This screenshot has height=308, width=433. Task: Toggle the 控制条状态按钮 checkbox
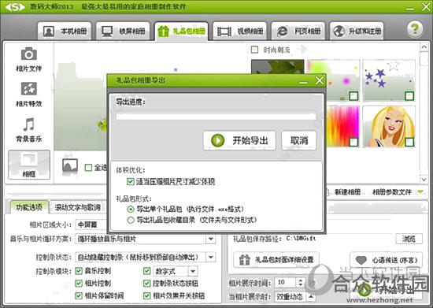coord(146,283)
